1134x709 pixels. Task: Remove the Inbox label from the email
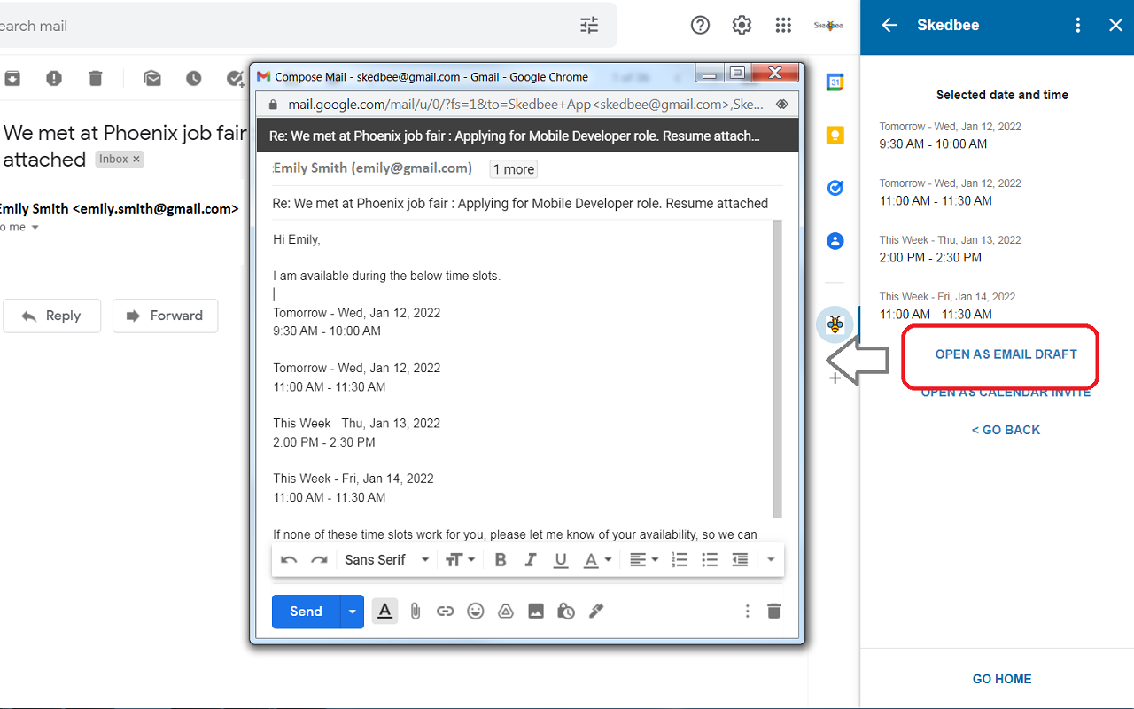(x=136, y=160)
